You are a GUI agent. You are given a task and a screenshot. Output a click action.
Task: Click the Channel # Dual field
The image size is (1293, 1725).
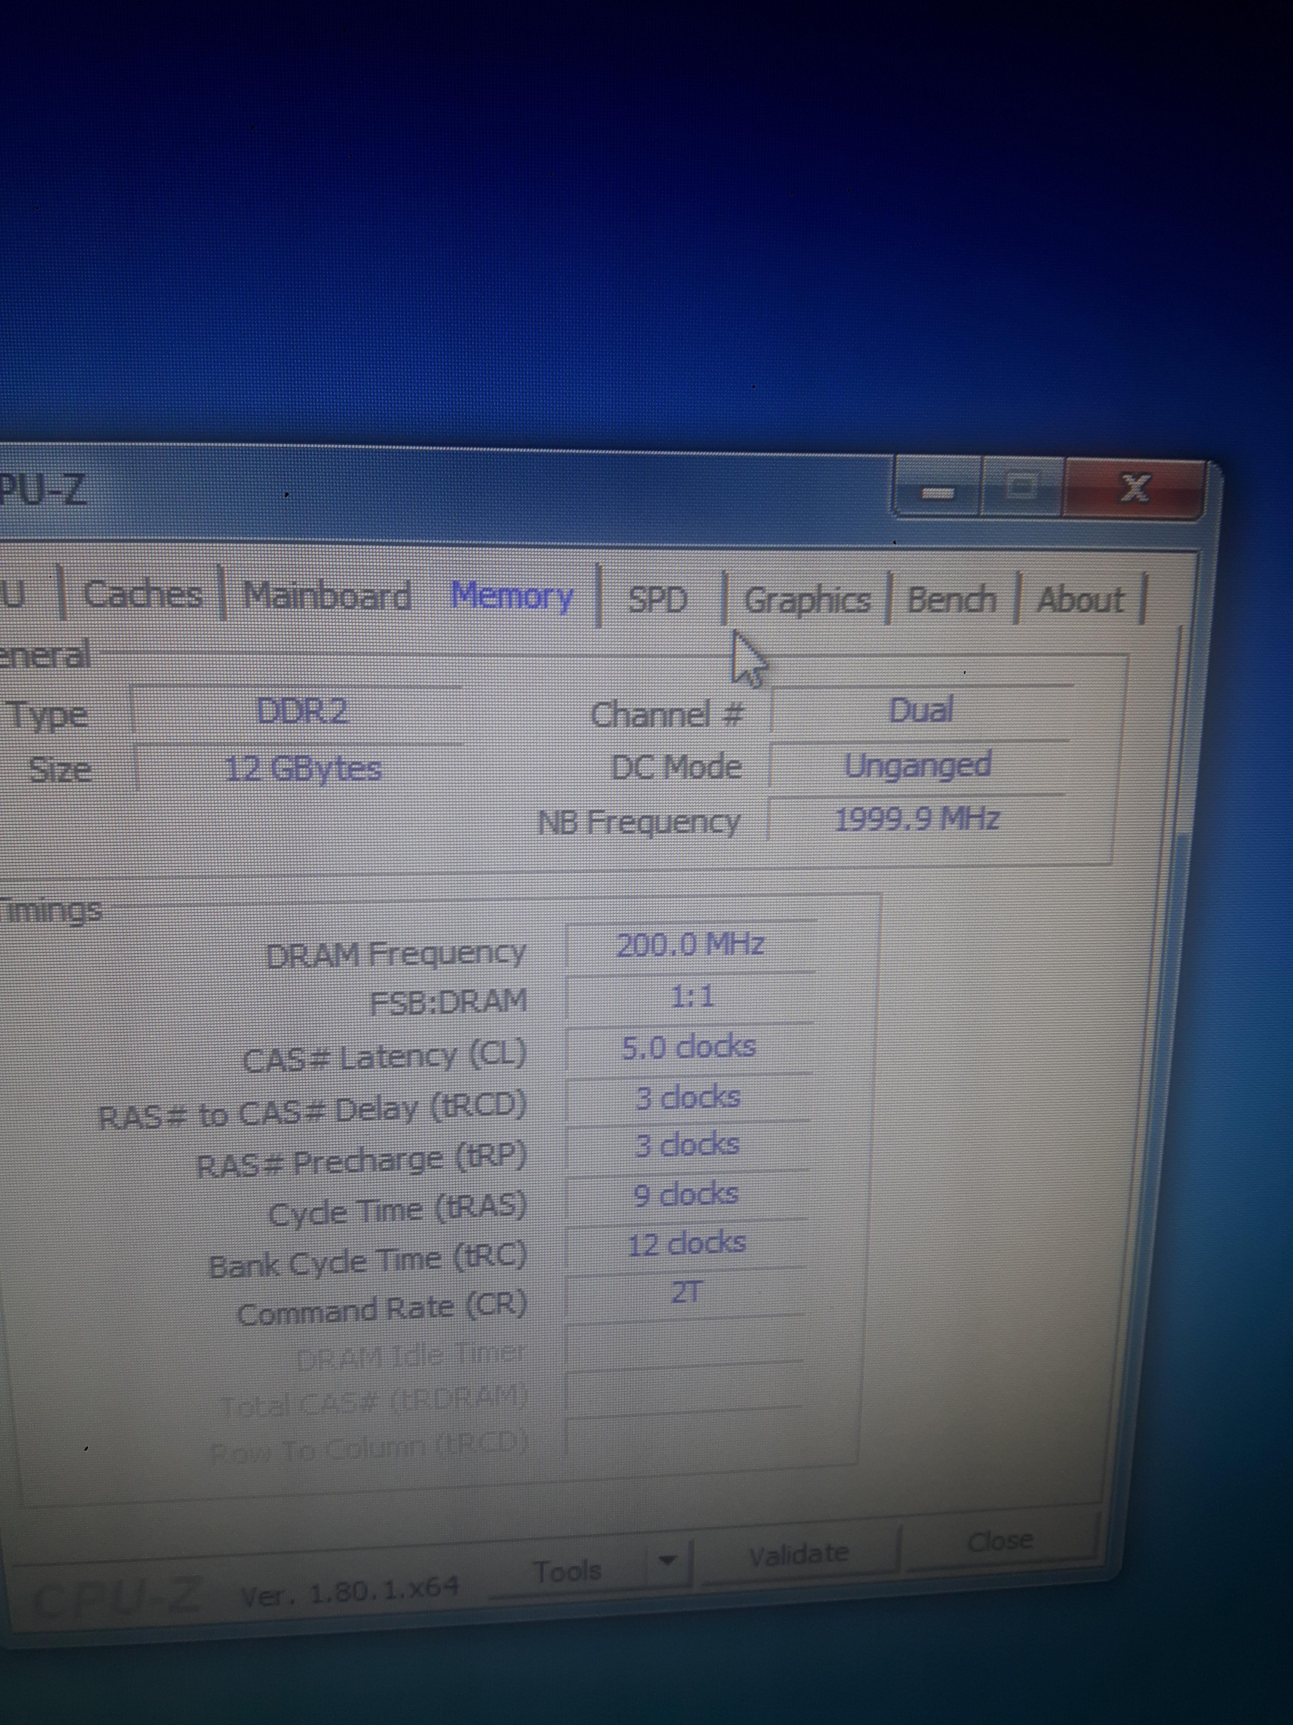click(x=921, y=711)
